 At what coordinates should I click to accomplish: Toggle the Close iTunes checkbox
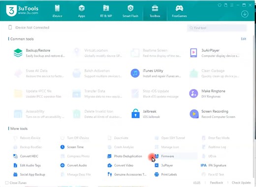click(x=7, y=183)
